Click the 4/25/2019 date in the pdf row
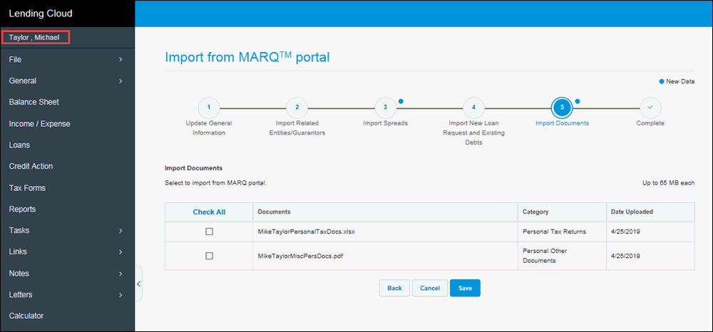The image size is (713, 332). [626, 256]
